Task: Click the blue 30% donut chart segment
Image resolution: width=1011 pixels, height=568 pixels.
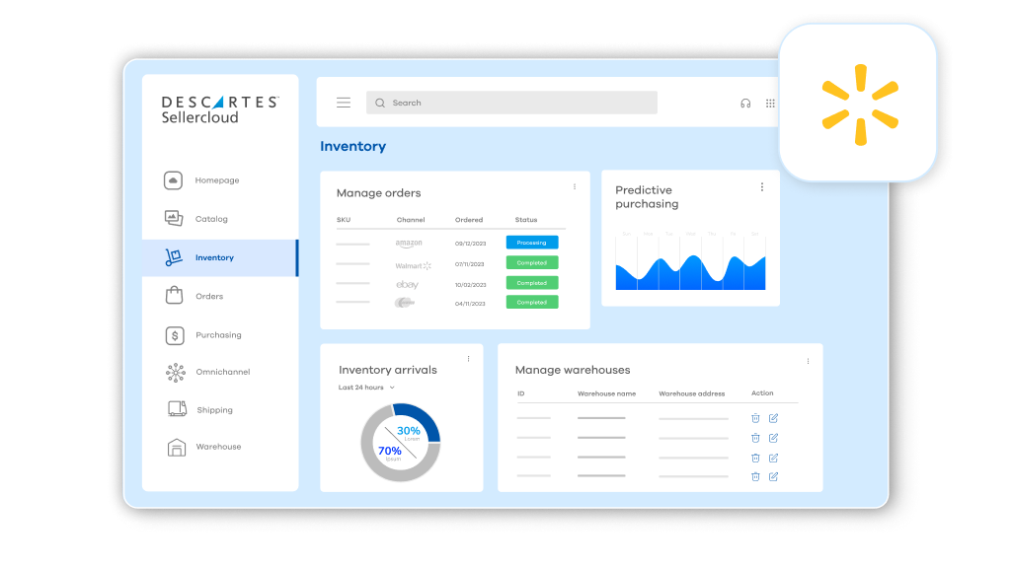Action: [431, 421]
